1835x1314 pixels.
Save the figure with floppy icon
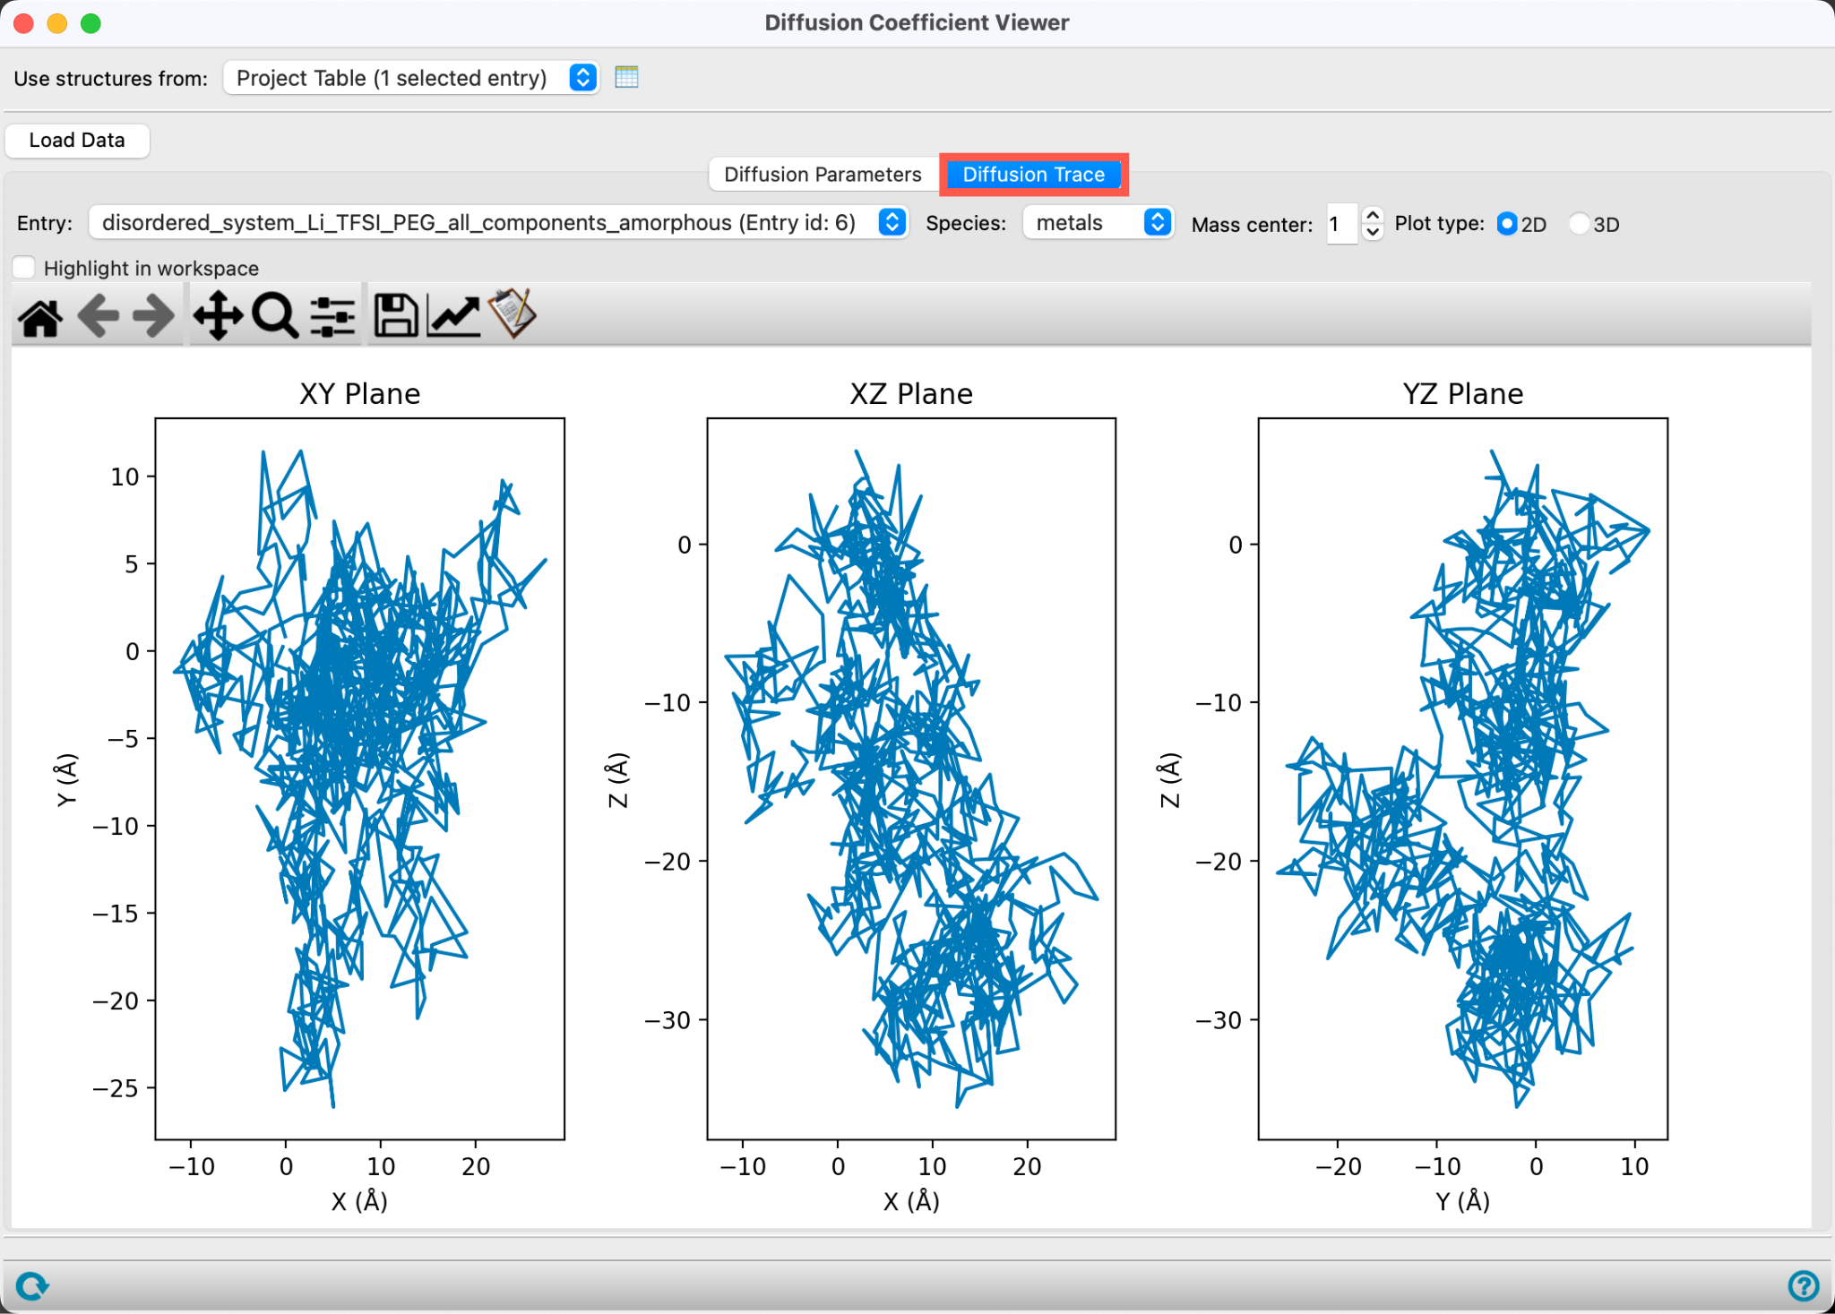click(x=395, y=315)
